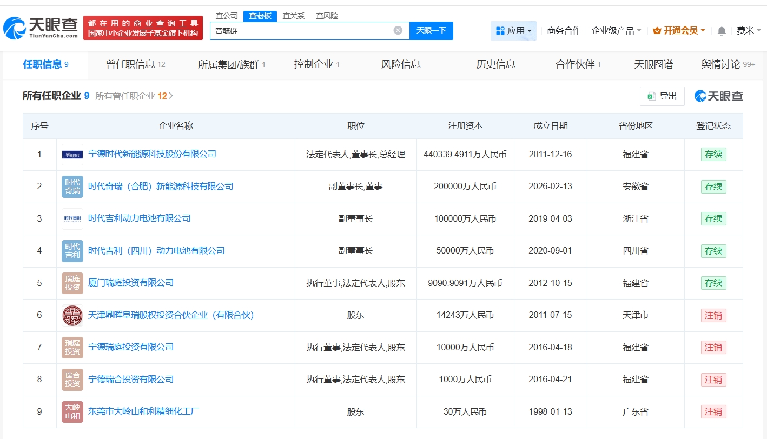
Task: Open 宁德瑞合投资有限公司 link
Action: (131, 380)
